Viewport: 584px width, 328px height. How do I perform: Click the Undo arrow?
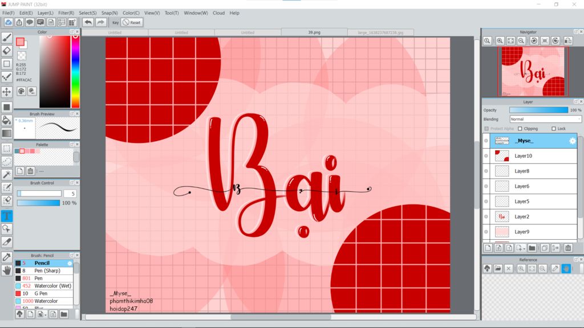(88, 22)
